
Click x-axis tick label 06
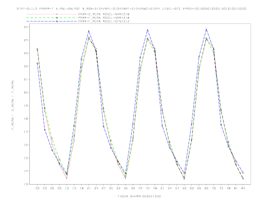52,188
